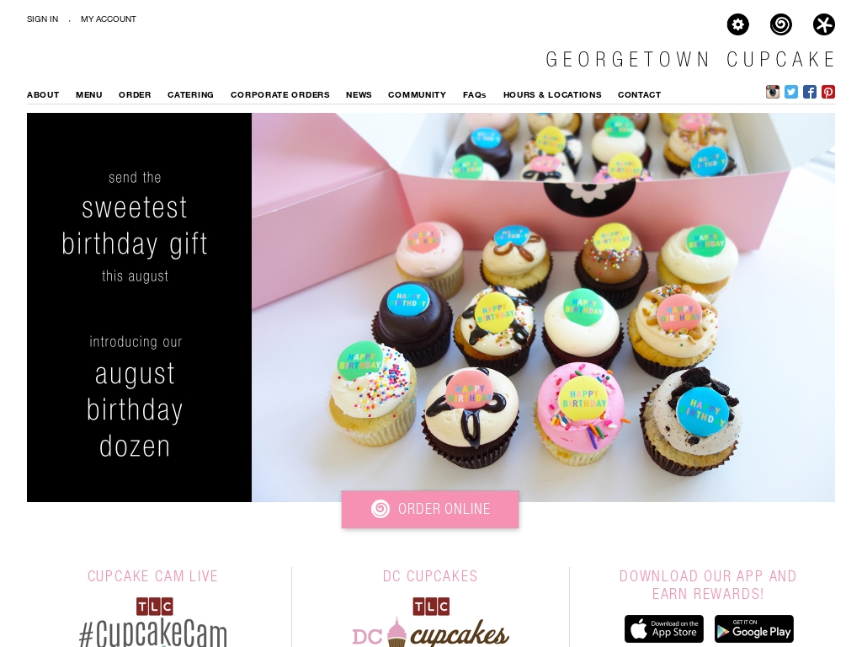This screenshot has height=647, width=862.
Task: Open the Pinterest social icon
Action: (x=828, y=92)
